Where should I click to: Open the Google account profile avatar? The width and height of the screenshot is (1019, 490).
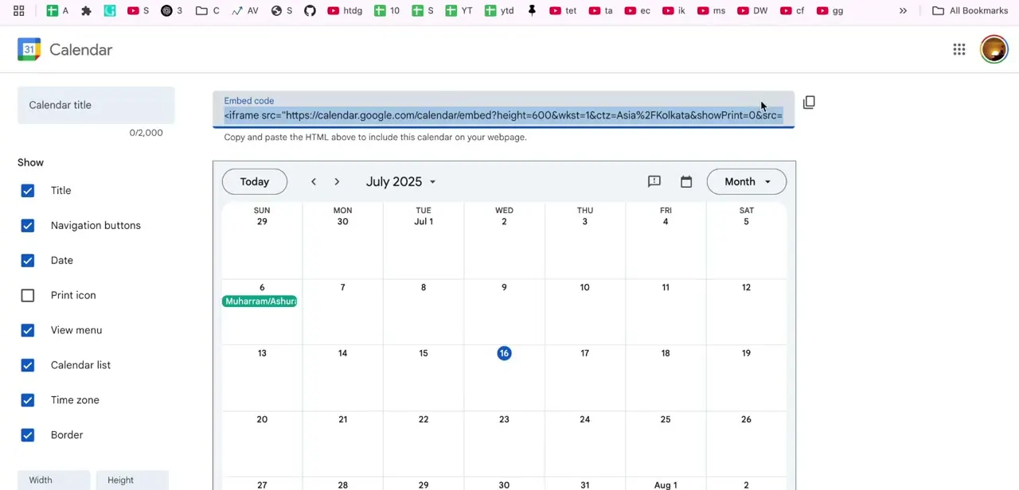click(994, 49)
